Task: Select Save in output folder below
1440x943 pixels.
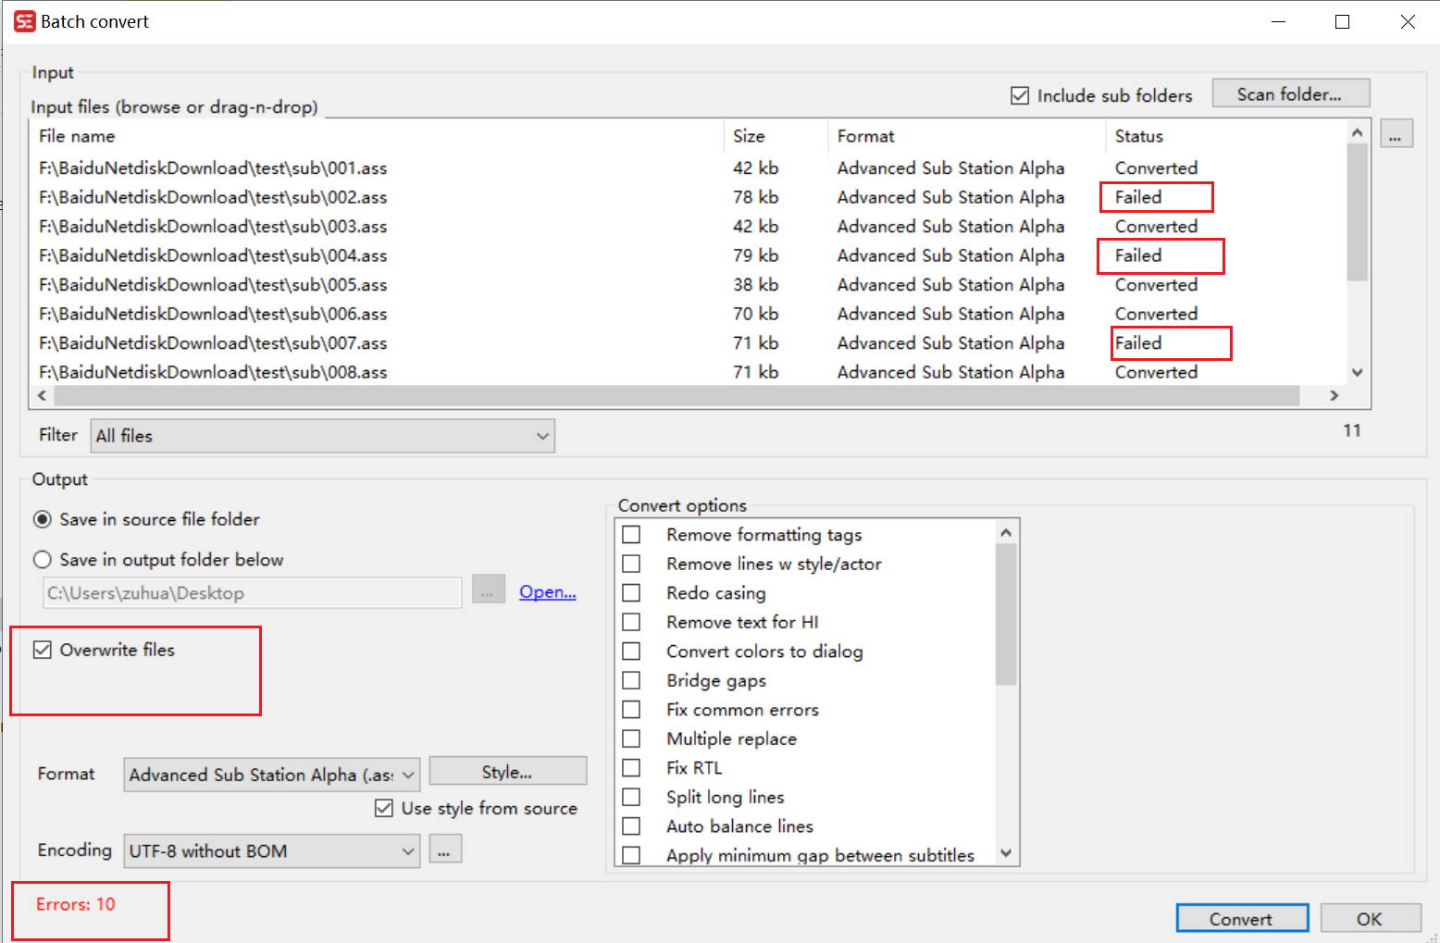Action: [43, 559]
